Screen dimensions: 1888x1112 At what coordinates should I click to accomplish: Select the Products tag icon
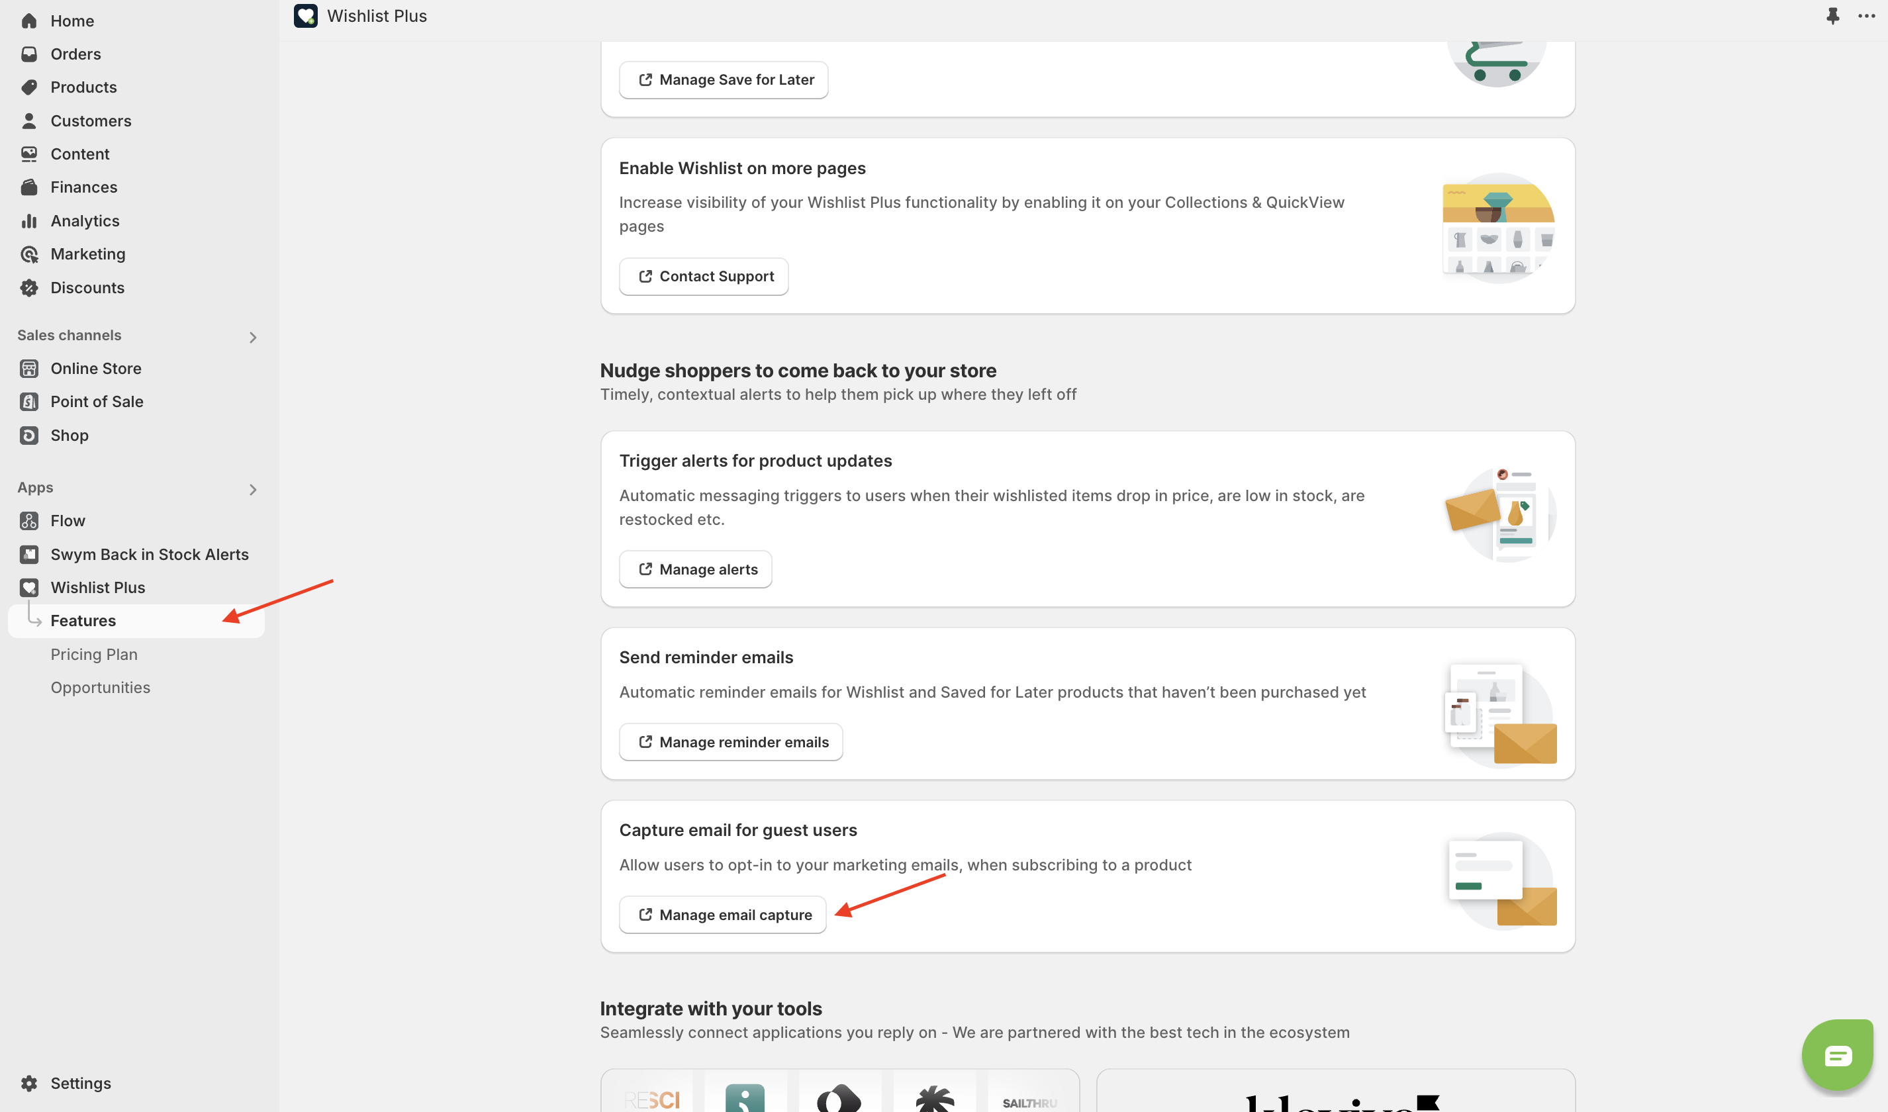[29, 87]
